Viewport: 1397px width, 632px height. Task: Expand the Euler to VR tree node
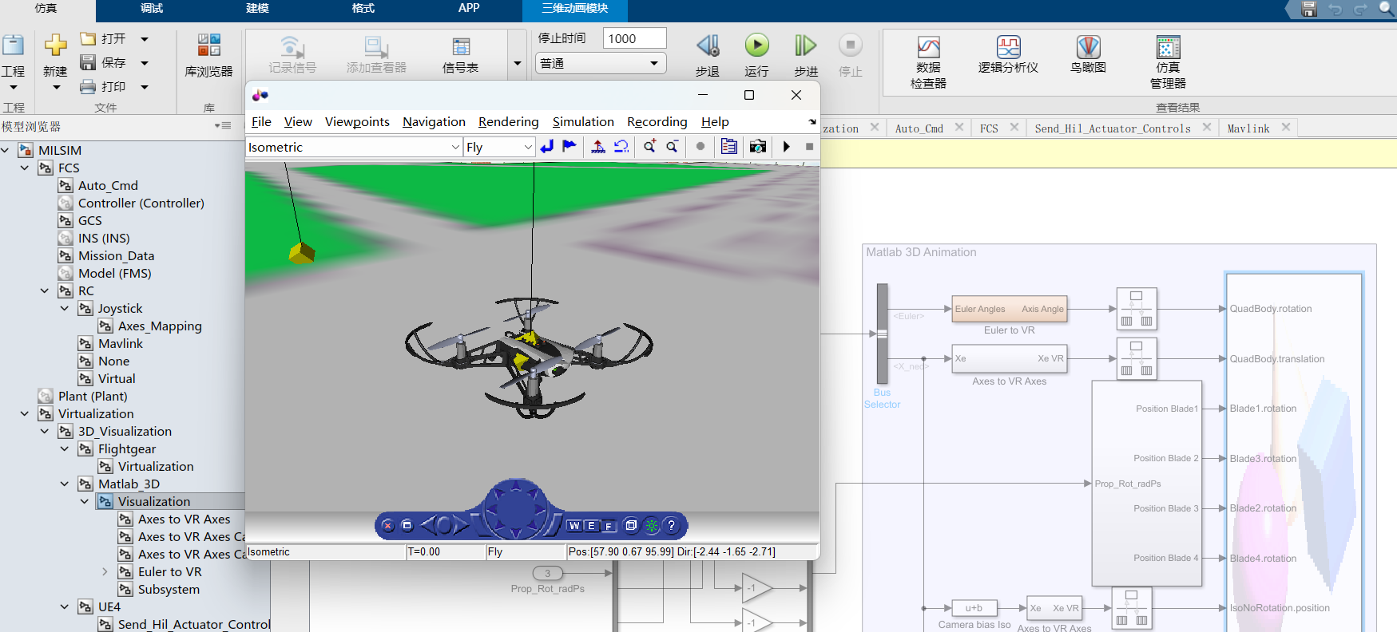(105, 571)
